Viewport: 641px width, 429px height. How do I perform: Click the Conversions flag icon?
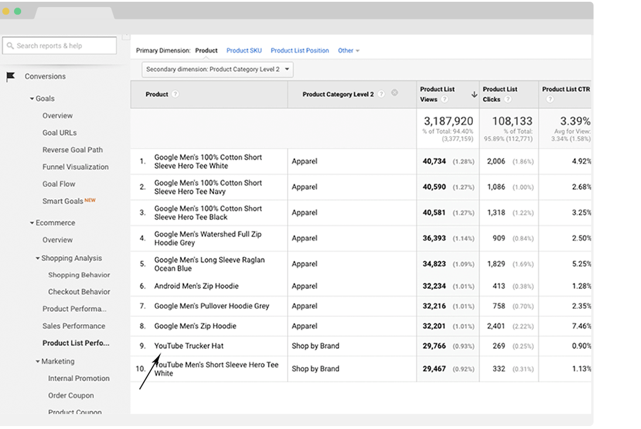tap(10, 77)
